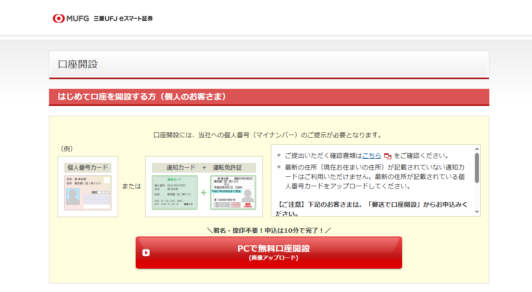Click the external link icon after こちら
Viewport: 532px width, 292px height.
point(387,156)
